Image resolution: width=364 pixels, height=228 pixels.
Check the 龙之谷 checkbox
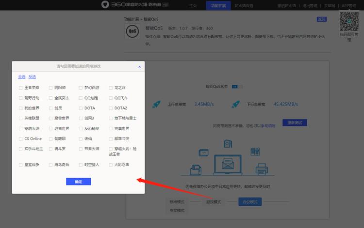(x=111, y=88)
